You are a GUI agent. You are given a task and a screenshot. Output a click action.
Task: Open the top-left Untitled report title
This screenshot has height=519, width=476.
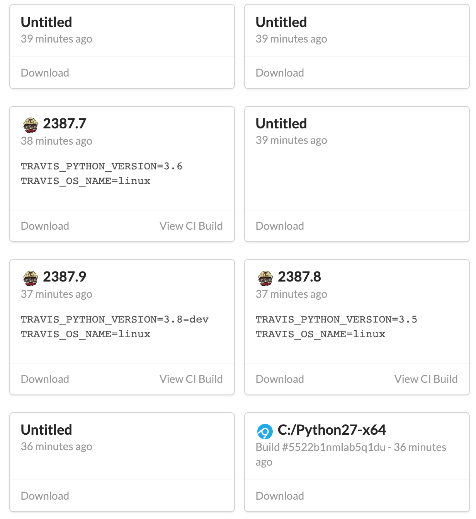coord(46,22)
